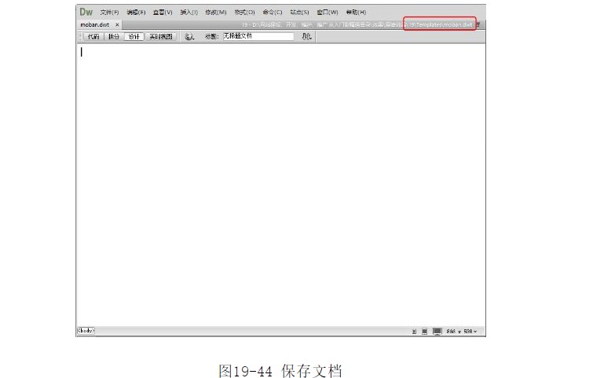Image resolution: width=593 pixels, height=378 pixels.
Task: Toggle 实时视图 (Live View) button
Action: 161,36
